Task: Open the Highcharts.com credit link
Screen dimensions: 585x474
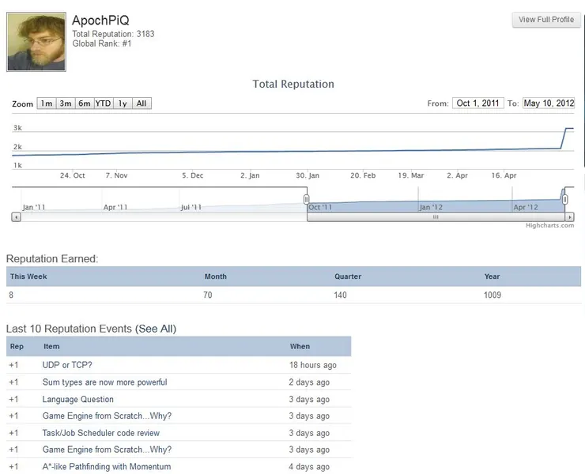Action: pos(549,225)
